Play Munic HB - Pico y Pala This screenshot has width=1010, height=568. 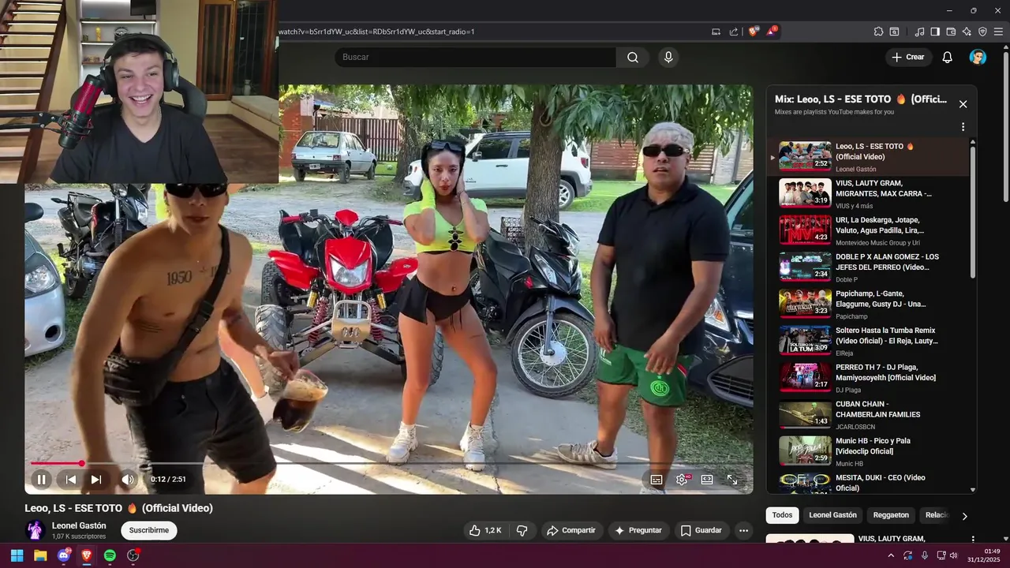[x=868, y=451]
